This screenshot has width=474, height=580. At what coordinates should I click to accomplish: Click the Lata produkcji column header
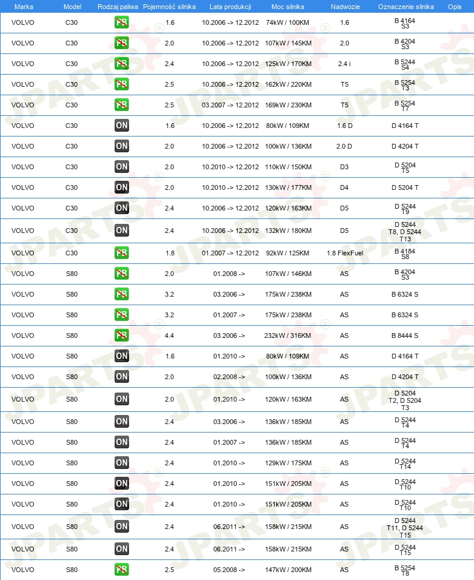230,7
